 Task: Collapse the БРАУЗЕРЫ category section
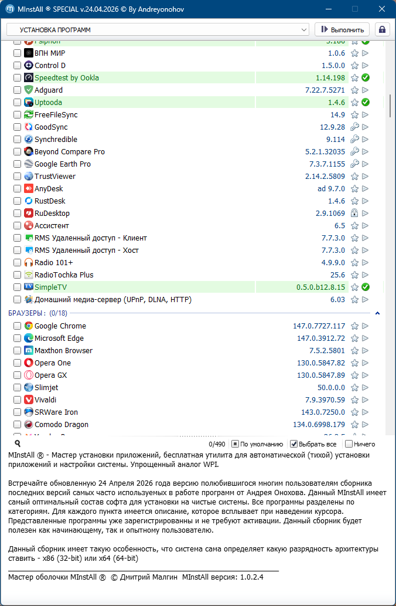tap(377, 313)
